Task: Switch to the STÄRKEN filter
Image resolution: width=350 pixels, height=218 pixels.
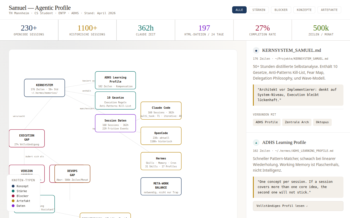Action: point(259,10)
